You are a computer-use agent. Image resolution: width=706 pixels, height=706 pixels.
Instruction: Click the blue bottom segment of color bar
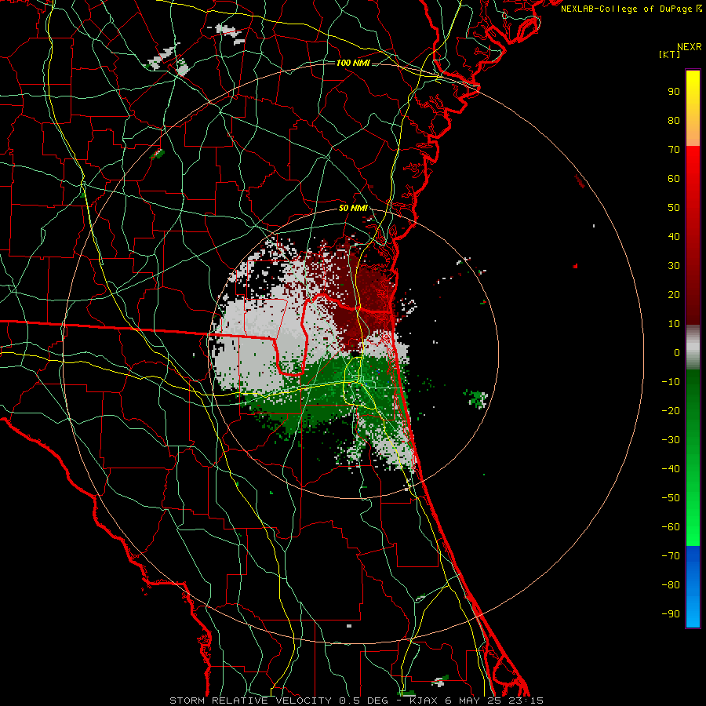(x=693, y=587)
